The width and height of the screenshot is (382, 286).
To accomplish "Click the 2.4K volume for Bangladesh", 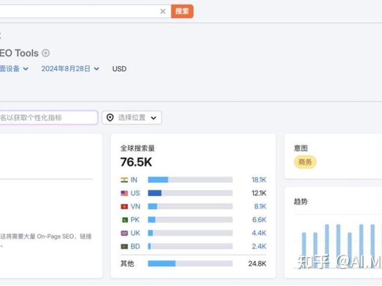I will coord(259,246).
